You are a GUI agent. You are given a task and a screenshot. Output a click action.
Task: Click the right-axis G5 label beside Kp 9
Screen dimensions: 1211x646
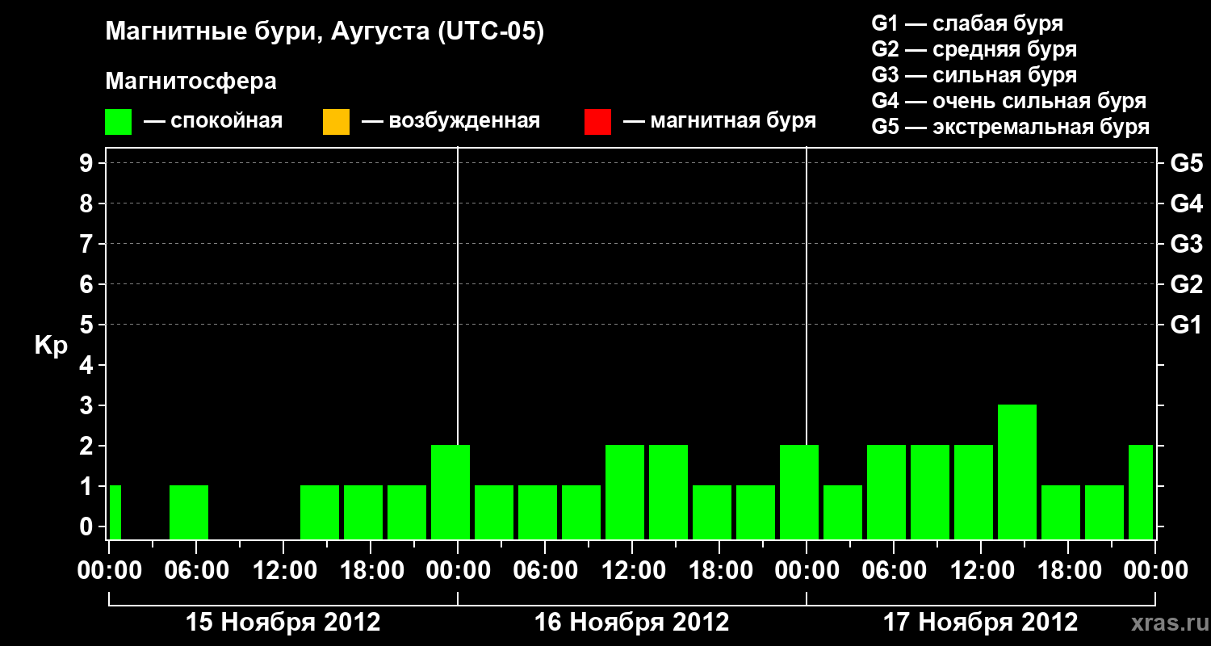point(1187,163)
